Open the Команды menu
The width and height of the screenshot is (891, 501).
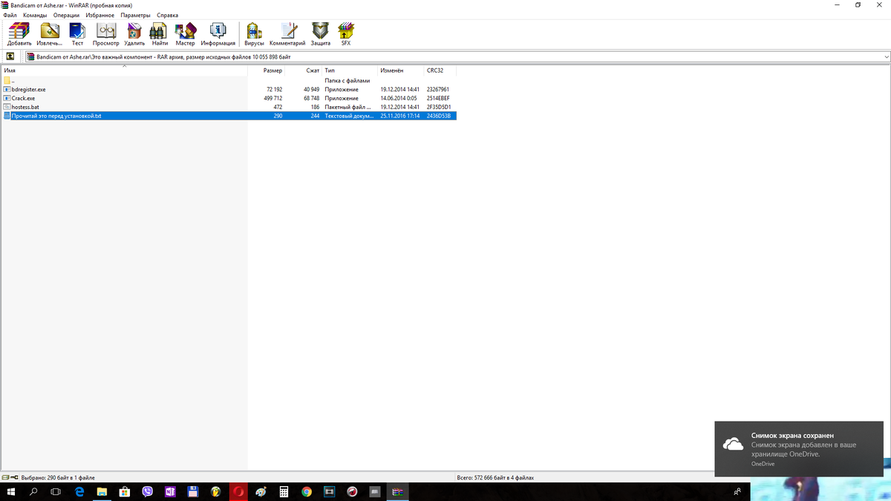pyautogui.click(x=35, y=15)
